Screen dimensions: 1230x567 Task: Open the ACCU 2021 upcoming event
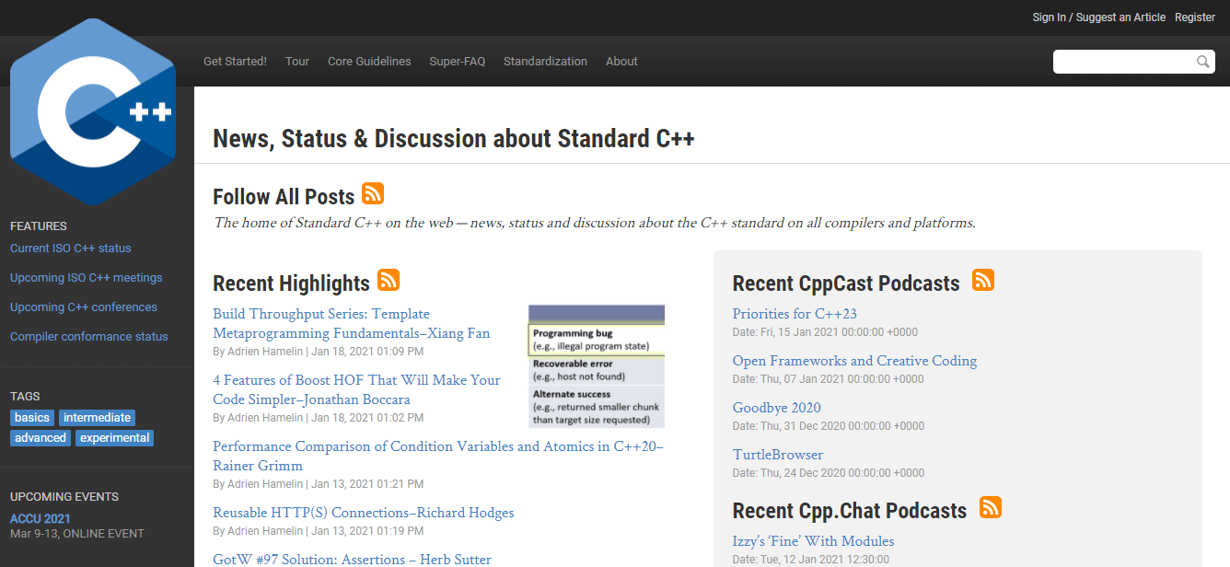coord(41,519)
